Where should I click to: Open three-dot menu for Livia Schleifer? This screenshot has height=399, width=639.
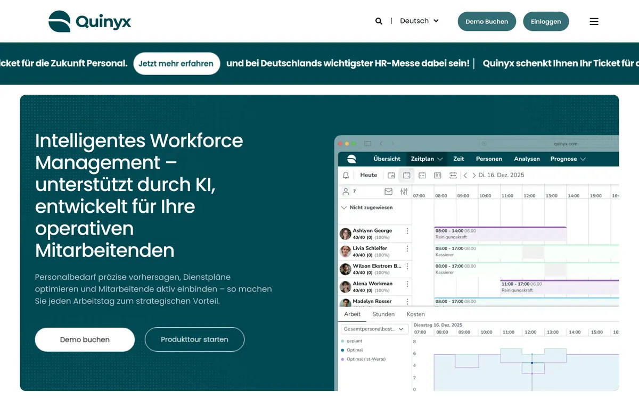[x=407, y=248]
